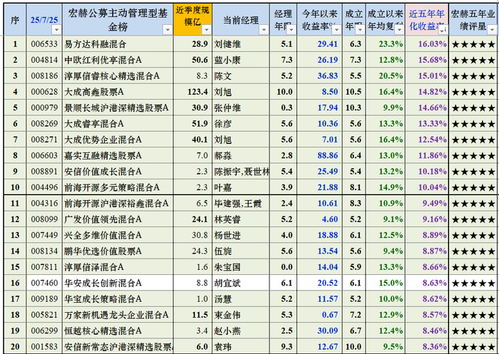499x354 pixels.
Task: Open filter dropdown for 经理年限 column
Action: pos(292,30)
